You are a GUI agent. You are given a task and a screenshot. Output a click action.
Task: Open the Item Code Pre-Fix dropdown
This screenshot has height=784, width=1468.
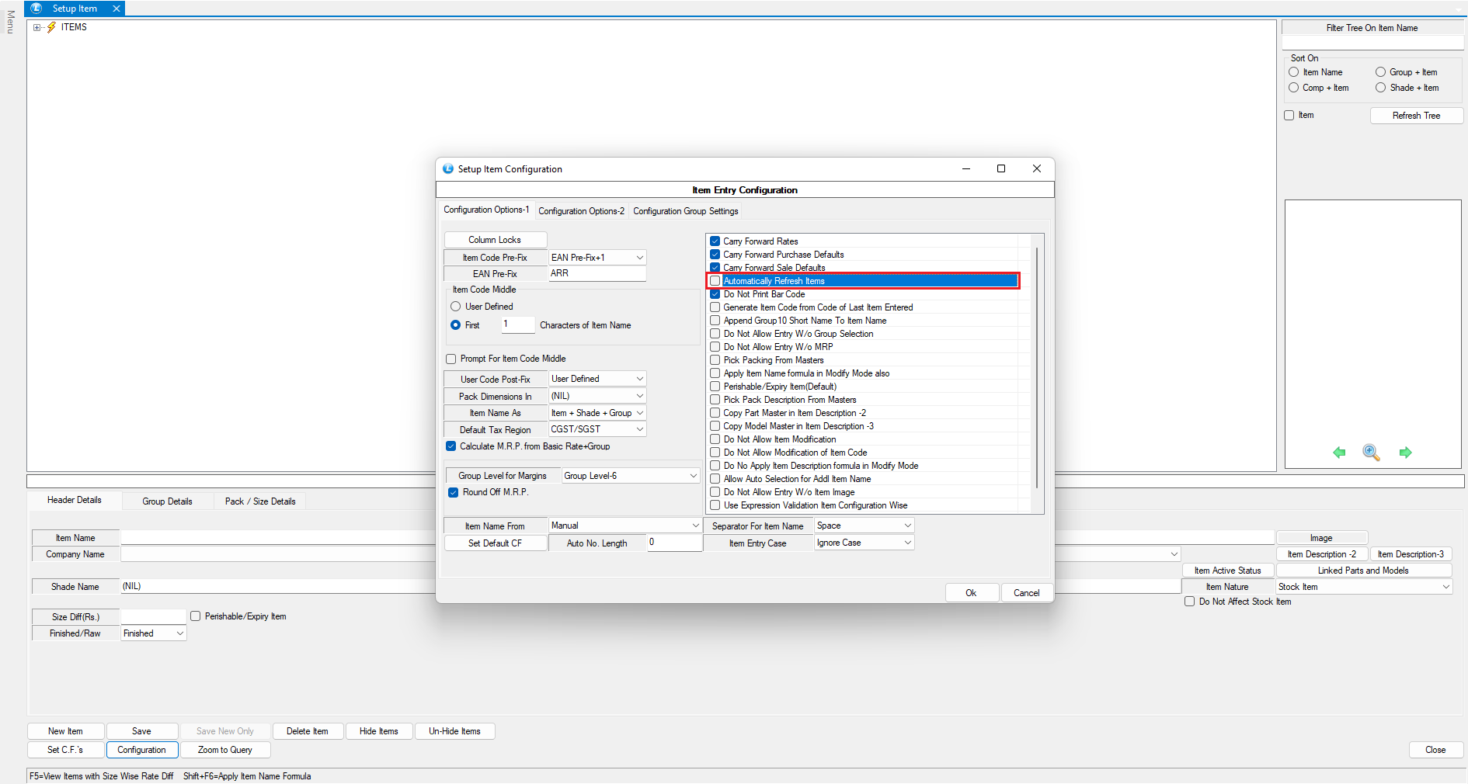[639, 258]
